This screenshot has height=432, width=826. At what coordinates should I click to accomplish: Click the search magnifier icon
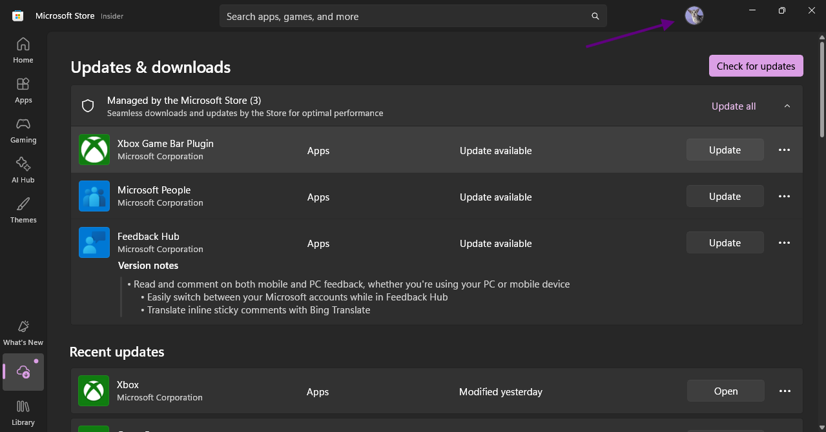coord(595,17)
